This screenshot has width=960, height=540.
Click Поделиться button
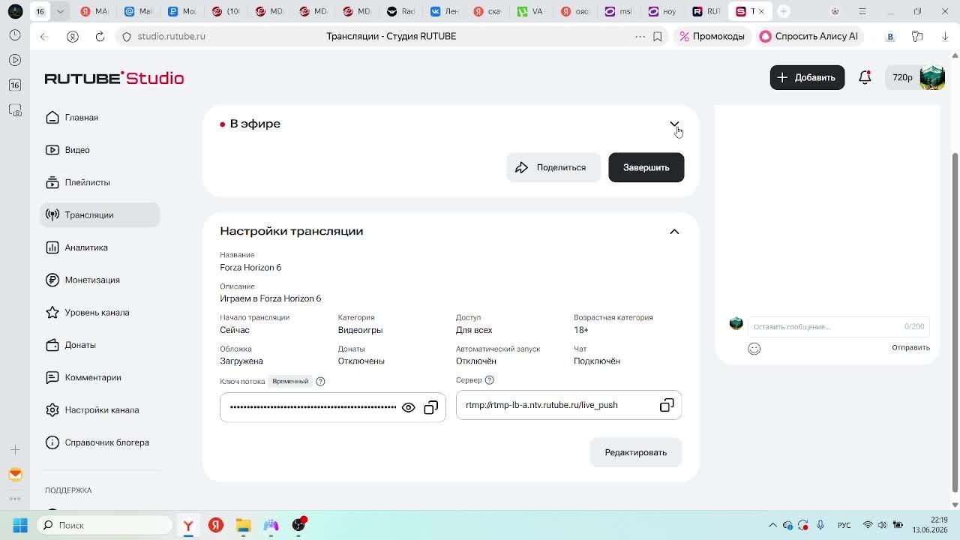(553, 167)
